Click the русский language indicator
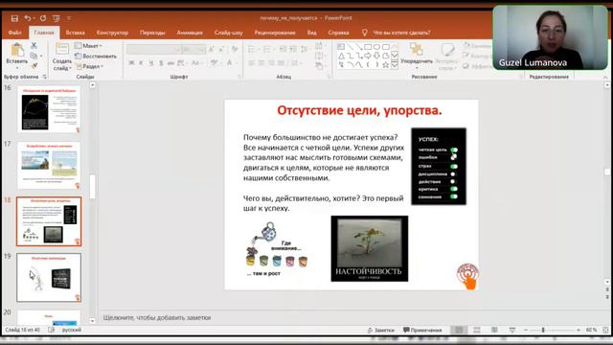613x345 pixels. (72, 330)
